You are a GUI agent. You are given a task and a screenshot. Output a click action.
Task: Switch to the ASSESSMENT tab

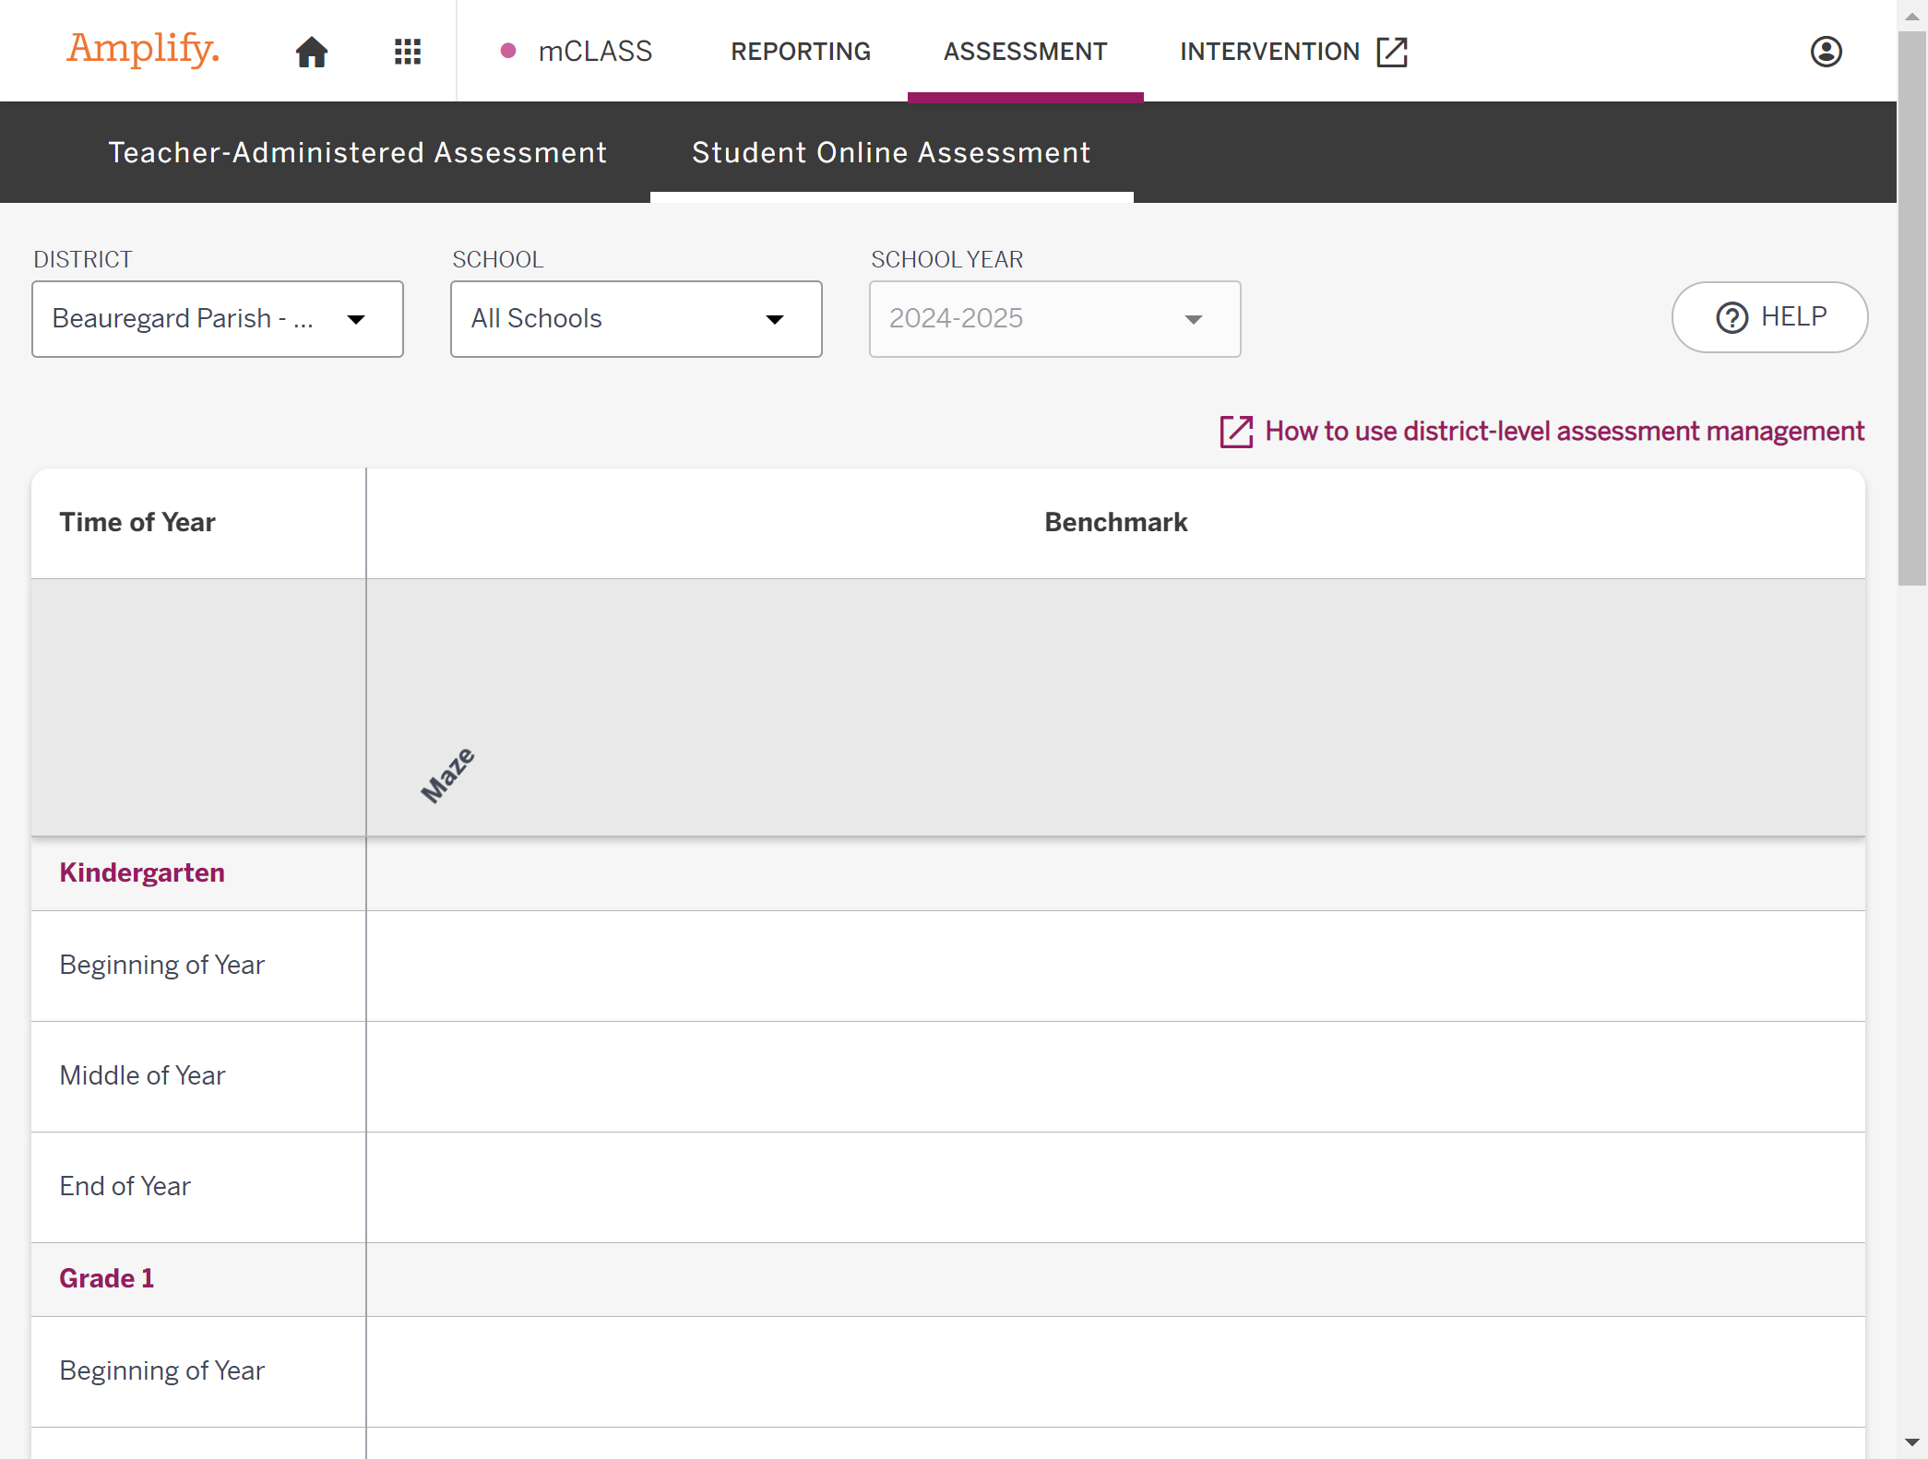pos(1025,52)
